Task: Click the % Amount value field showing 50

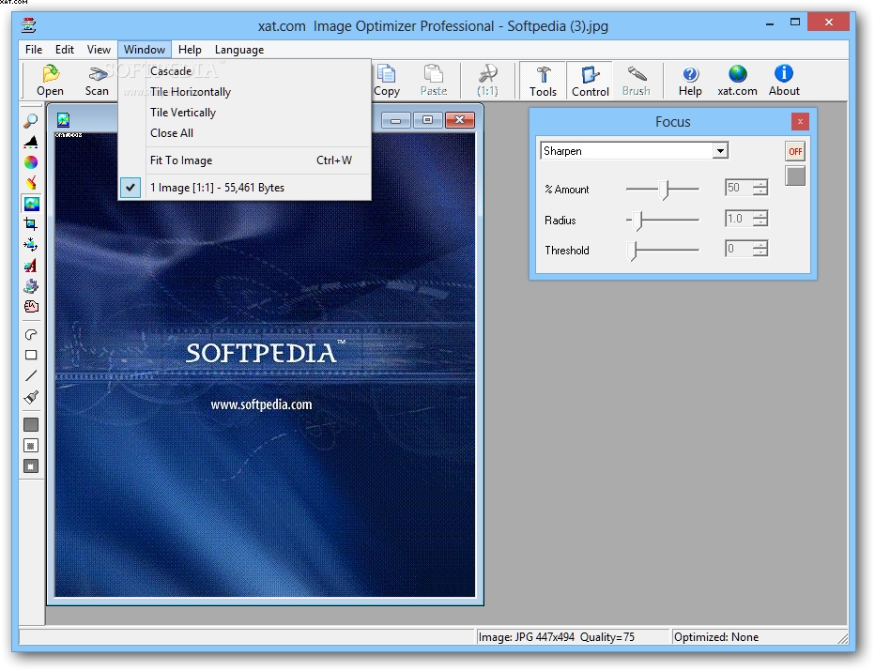Action: [x=738, y=188]
